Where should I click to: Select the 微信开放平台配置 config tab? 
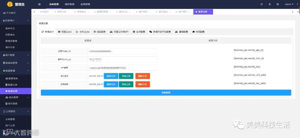point(160,32)
